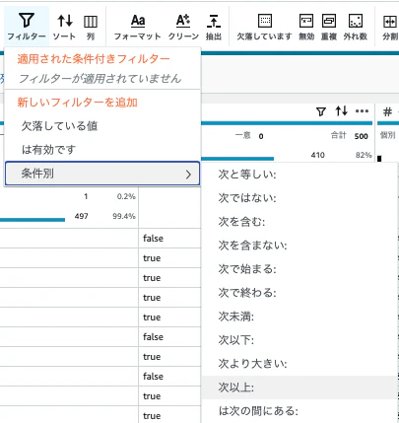Click the 0.2% percentage value
399x423 pixels.
[x=126, y=196]
